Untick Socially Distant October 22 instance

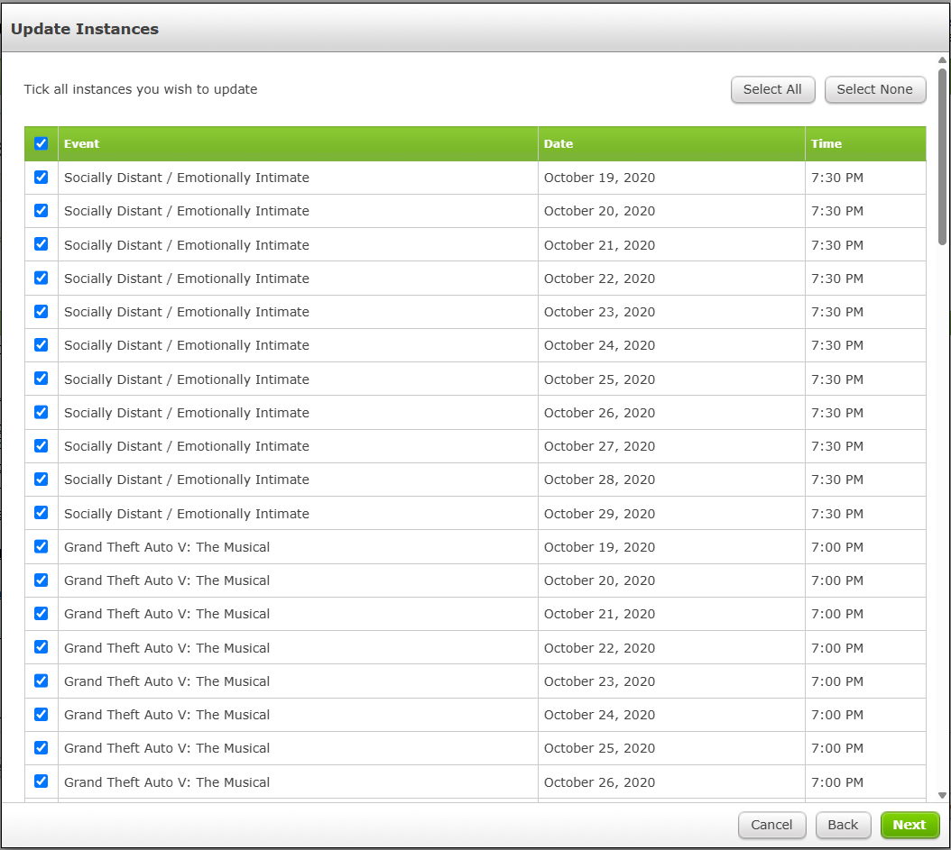(41, 278)
